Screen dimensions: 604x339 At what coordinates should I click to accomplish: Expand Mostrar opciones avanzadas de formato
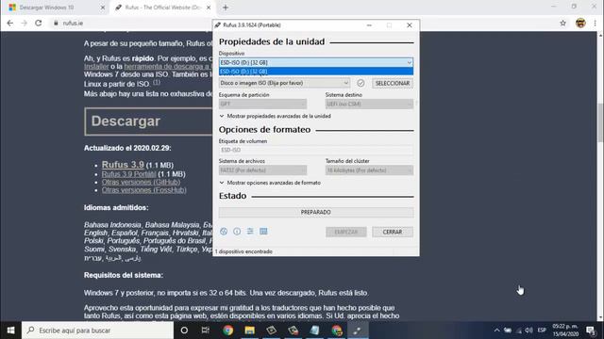270,183
